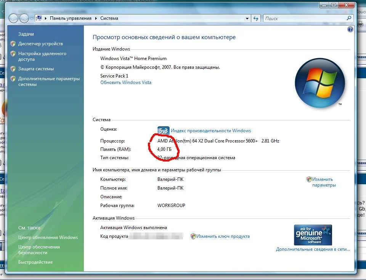Click Service Pack 1 text

click(114, 76)
